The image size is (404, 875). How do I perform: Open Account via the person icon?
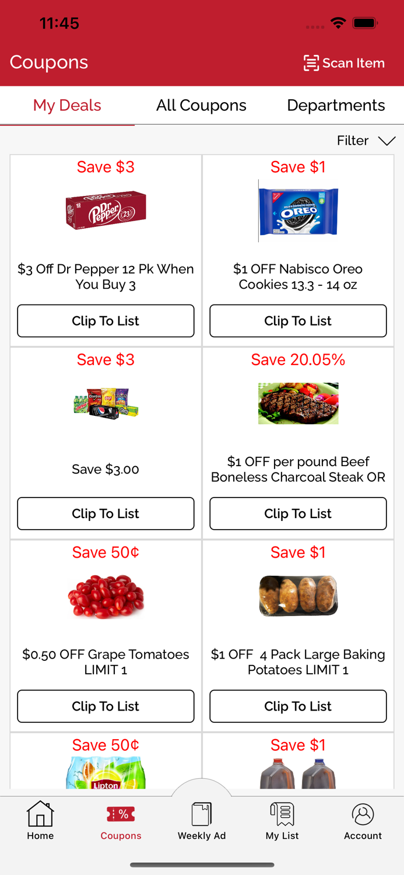point(363,815)
